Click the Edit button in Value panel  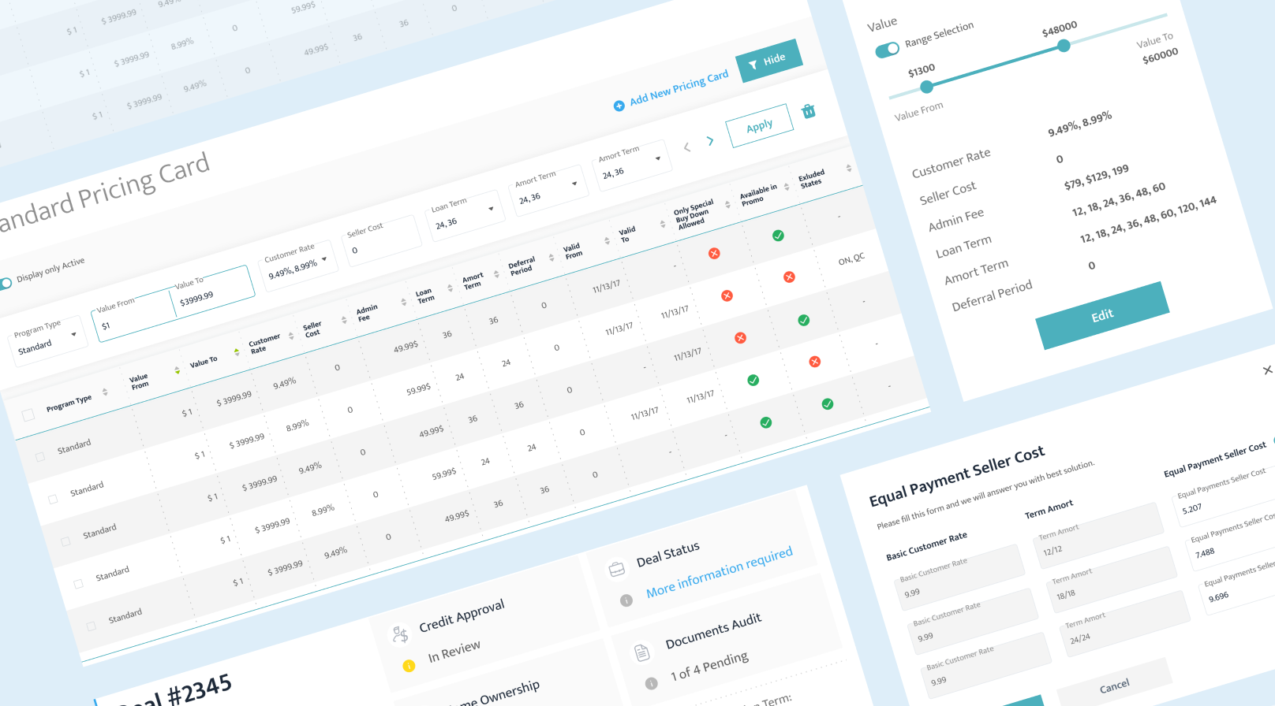click(1101, 315)
